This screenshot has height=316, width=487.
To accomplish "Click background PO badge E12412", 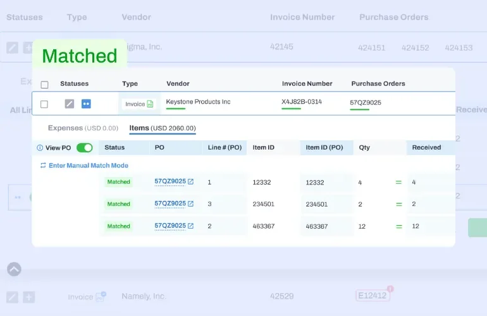I will (x=373, y=296).
